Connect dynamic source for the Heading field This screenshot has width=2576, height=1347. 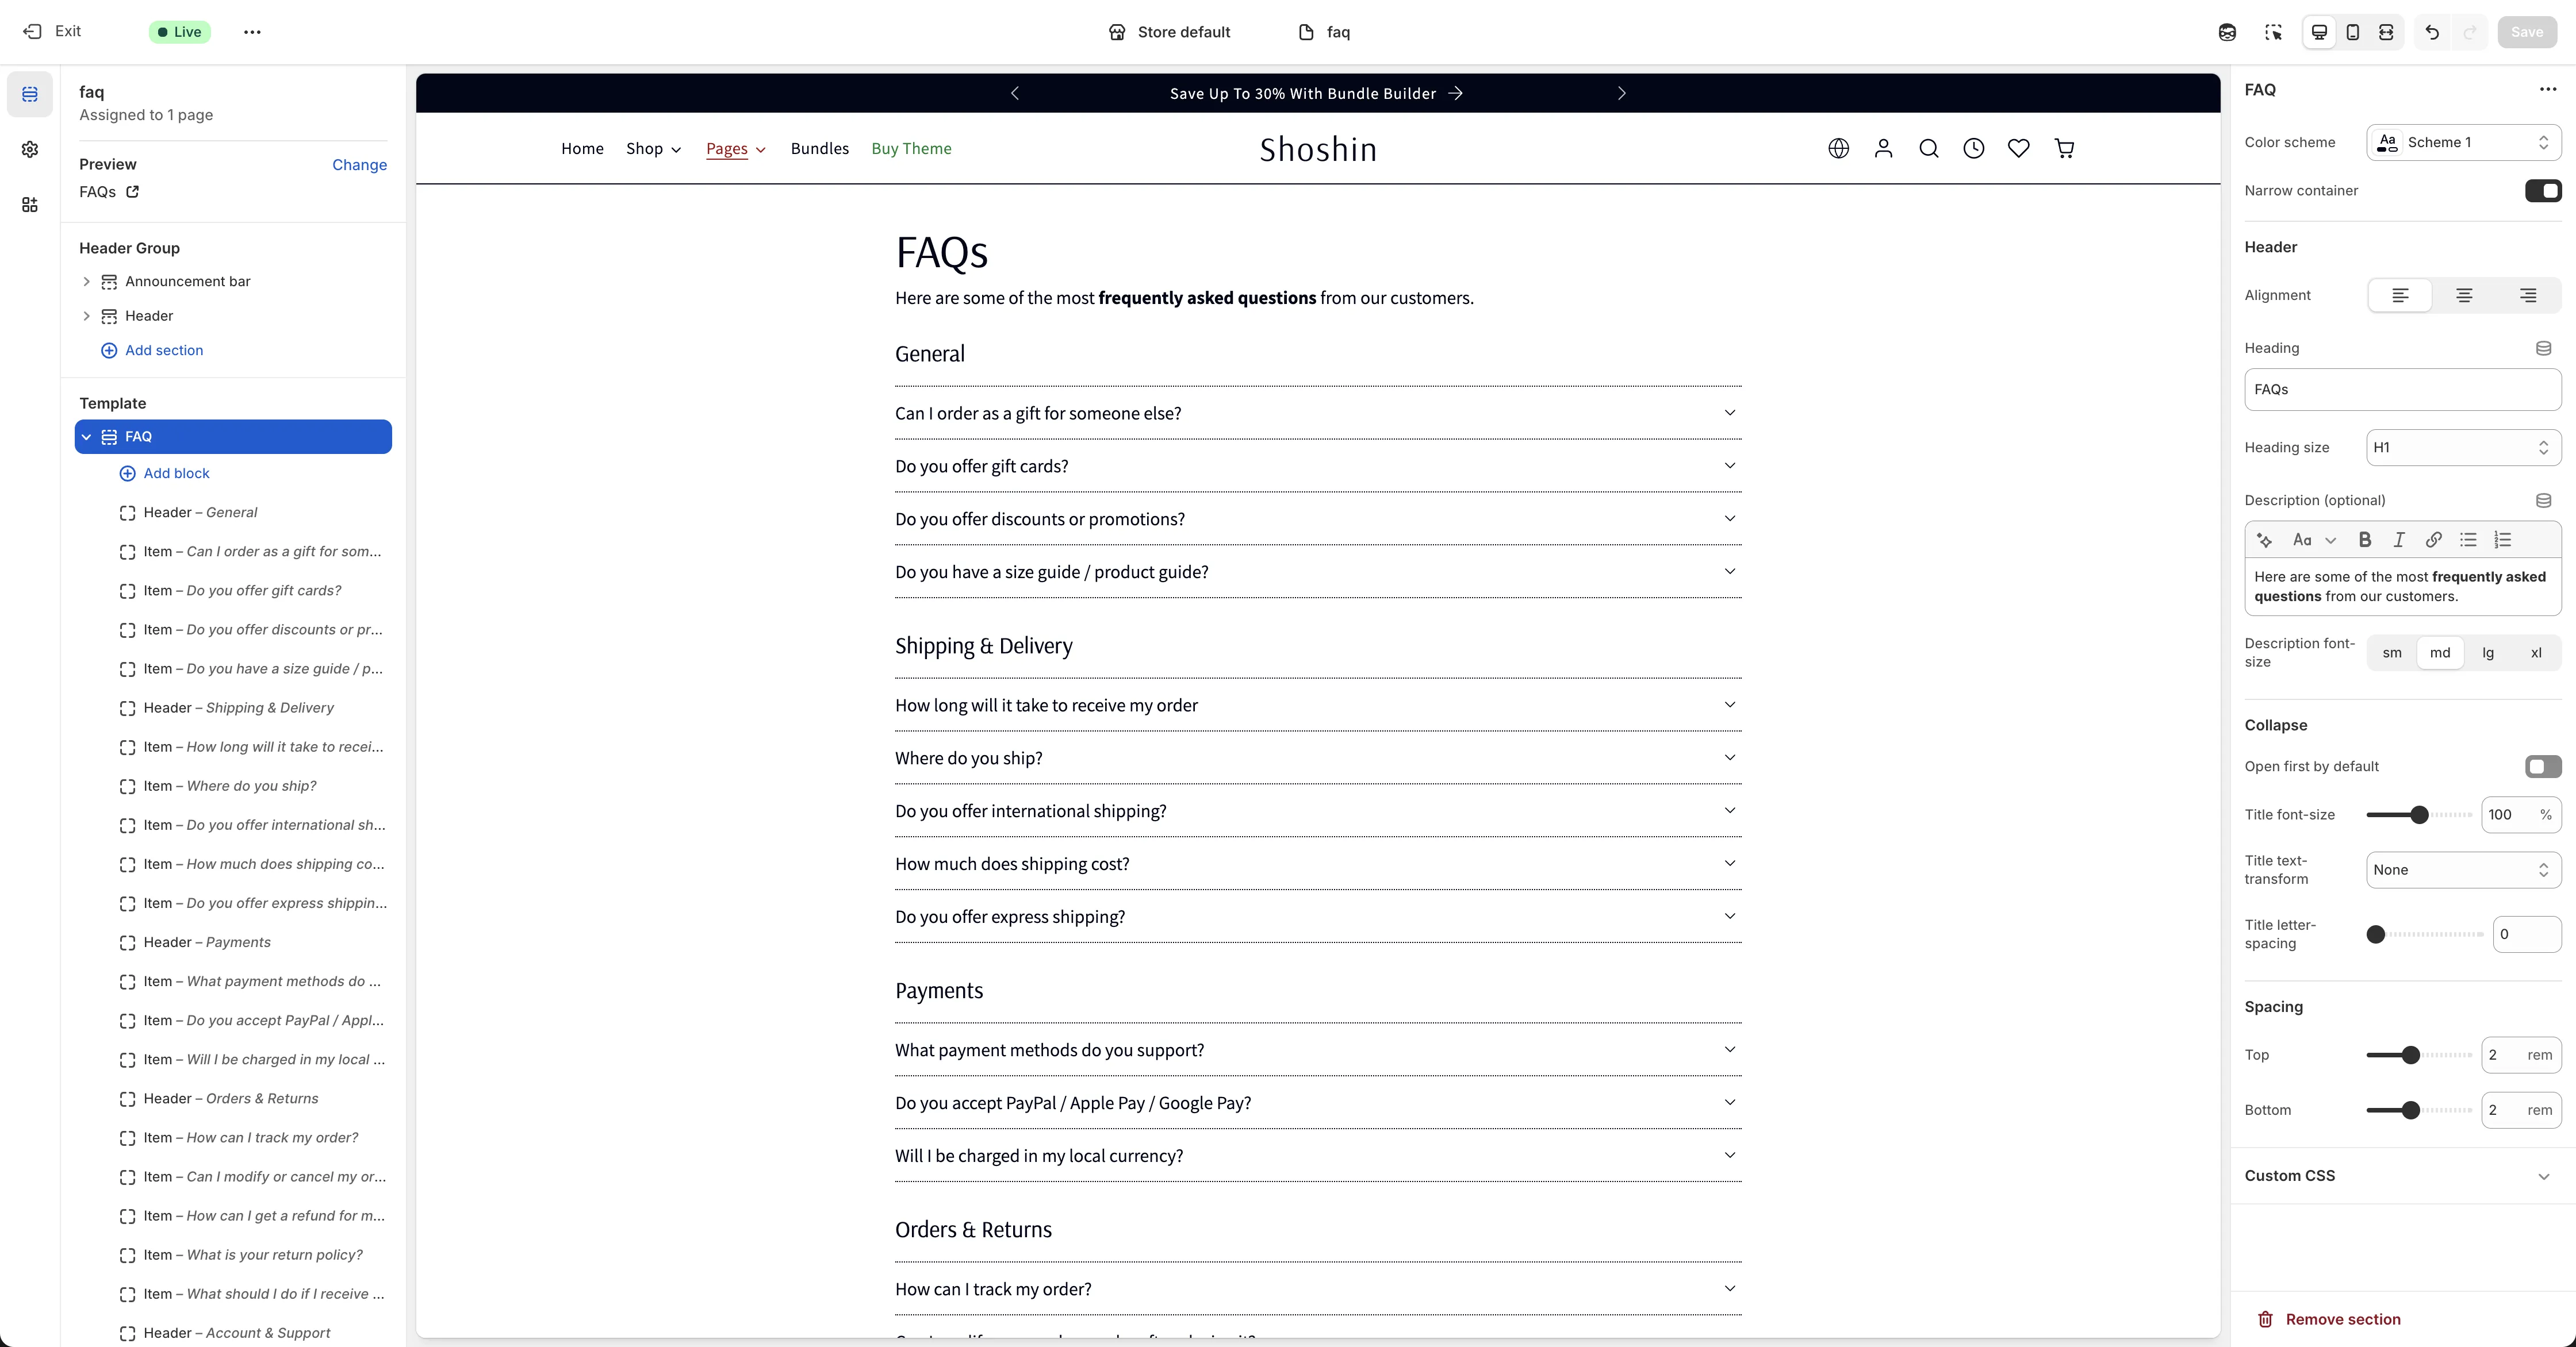coord(2544,348)
